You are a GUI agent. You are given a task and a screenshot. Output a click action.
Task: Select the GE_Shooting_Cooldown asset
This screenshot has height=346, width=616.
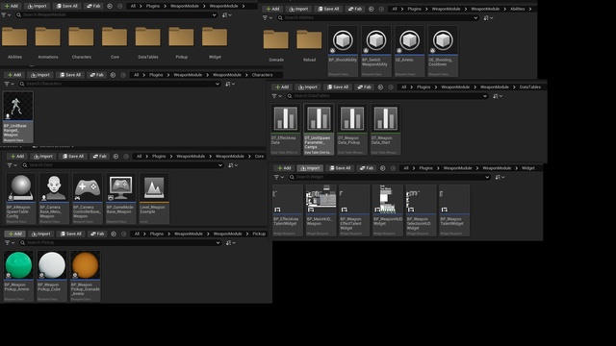coord(443,51)
